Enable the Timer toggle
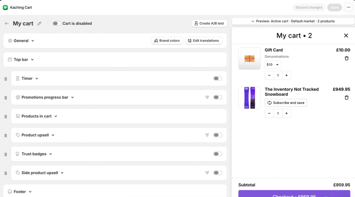This screenshot has height=197, width=355. pos(217,78)
